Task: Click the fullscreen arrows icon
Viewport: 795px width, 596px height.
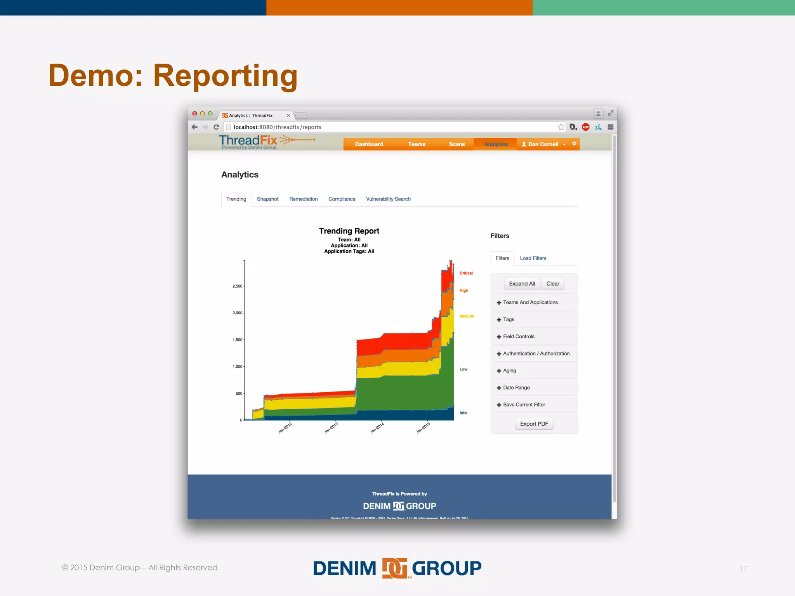Action: (611, 113)
